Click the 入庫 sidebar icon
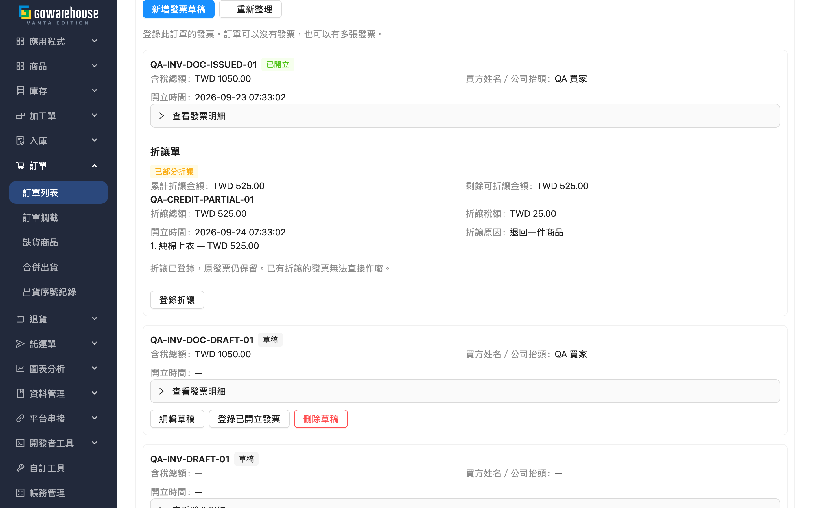 click(20, 141)
